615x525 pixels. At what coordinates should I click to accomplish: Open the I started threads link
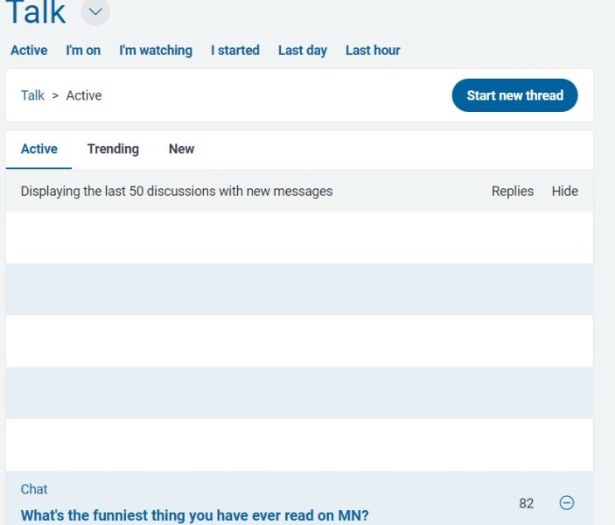coord(235,51)
